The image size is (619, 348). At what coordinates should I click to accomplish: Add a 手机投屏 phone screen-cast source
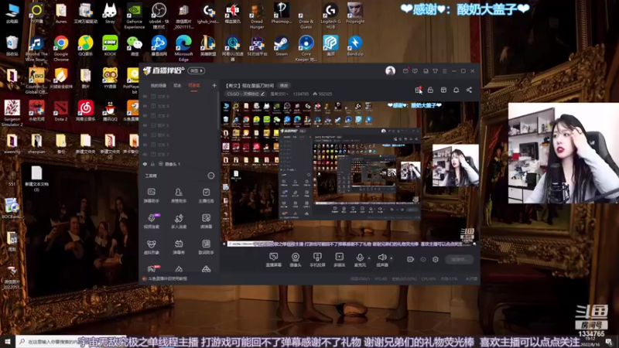coord(317,260)
